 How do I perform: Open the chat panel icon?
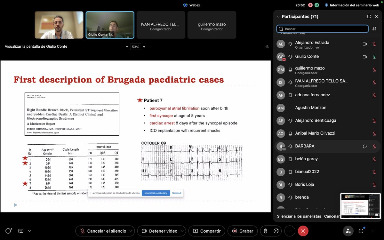click(x=361, y=231)
